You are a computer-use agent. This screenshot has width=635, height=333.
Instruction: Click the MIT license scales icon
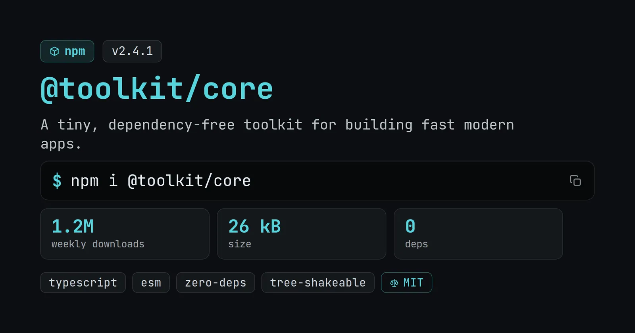394,283
